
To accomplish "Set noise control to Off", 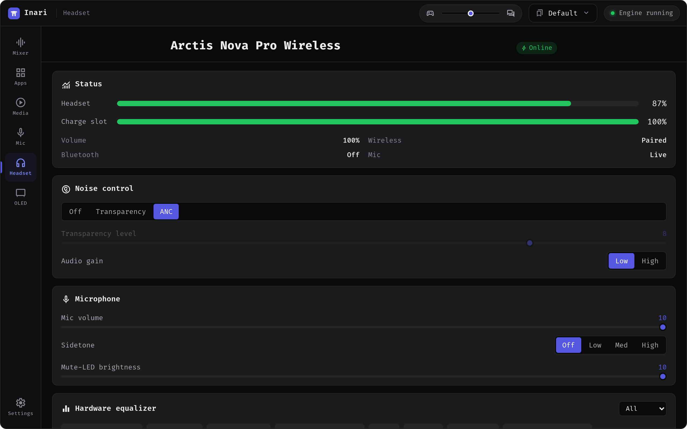I will click(x=75, y=212).
